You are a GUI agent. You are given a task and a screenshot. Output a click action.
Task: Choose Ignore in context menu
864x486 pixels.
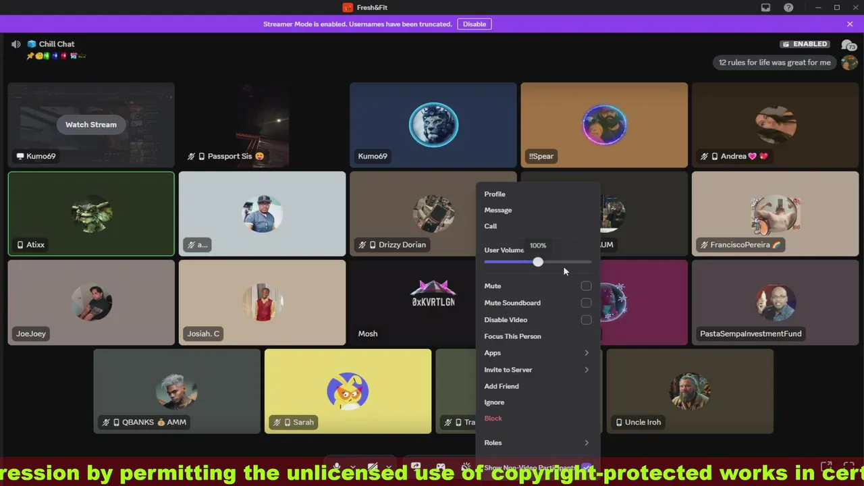click(x=537, y=402)
